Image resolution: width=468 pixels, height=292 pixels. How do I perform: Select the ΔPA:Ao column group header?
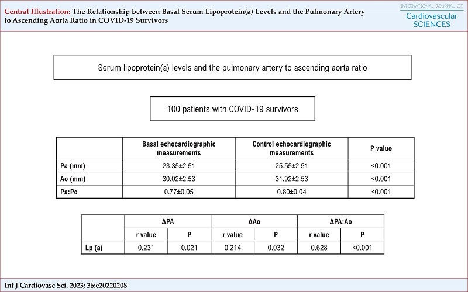click(x=340, y=221)
